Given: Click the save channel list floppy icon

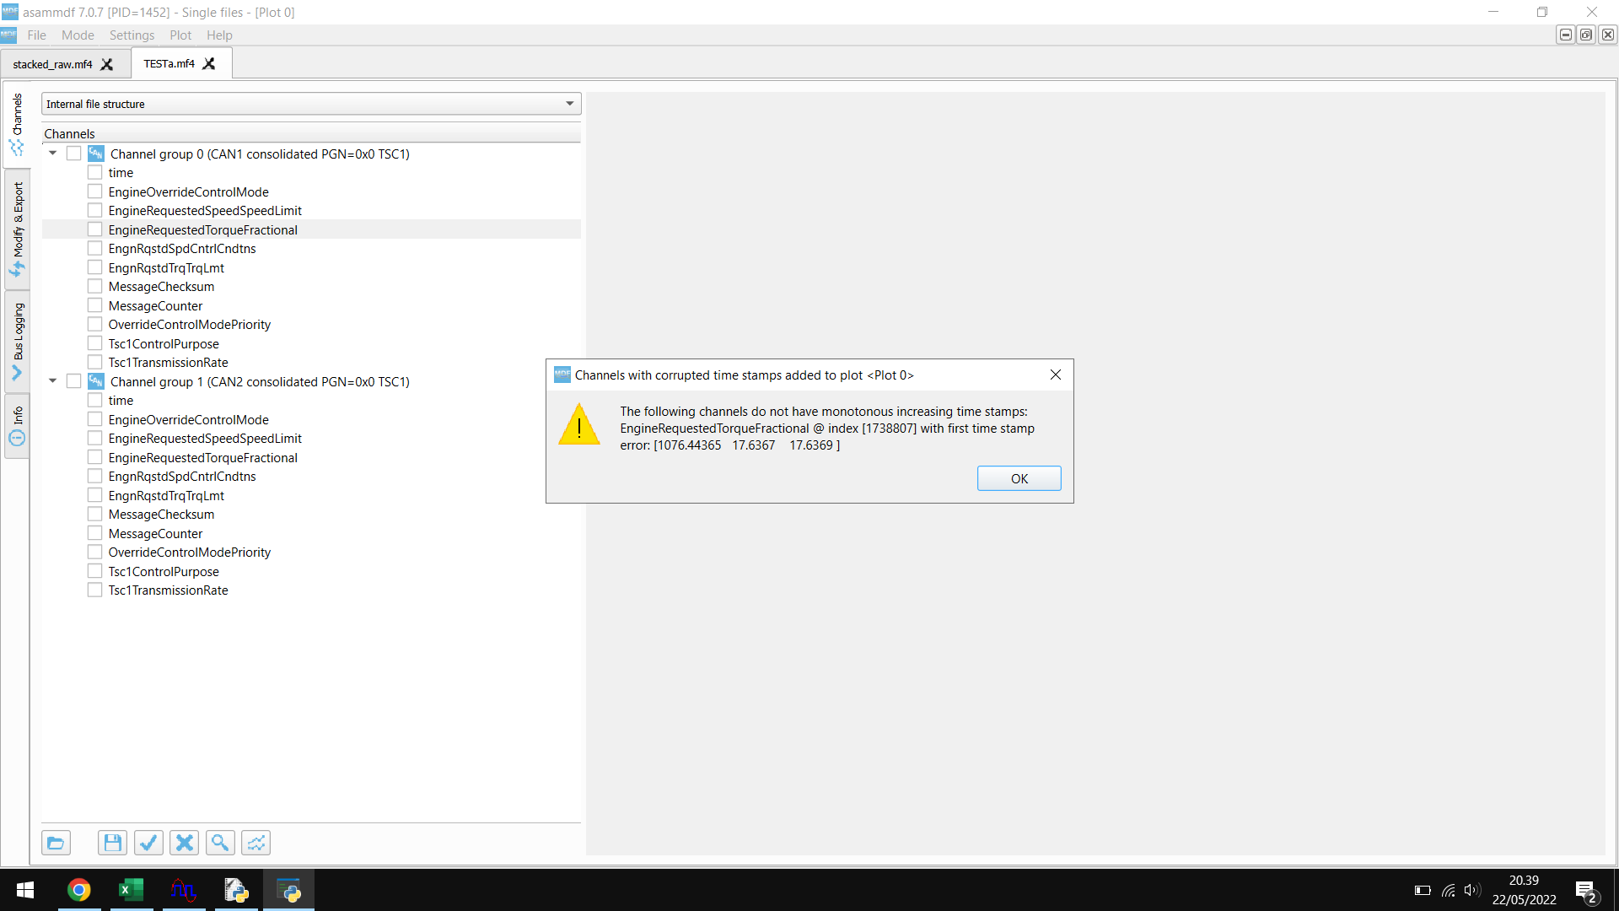Looking at the screenshot, I should point(112,843).
